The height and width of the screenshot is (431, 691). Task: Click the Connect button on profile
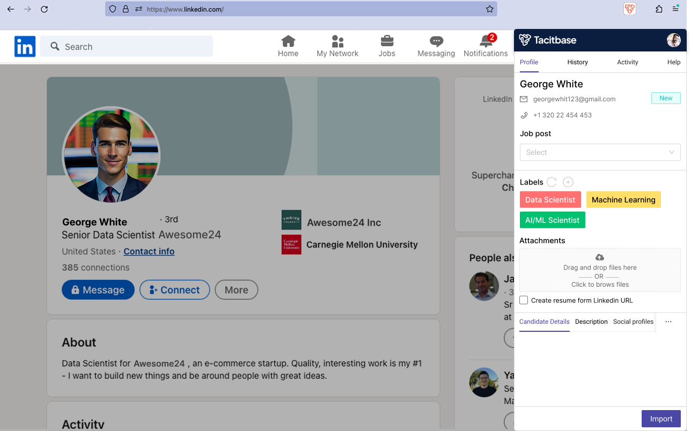(x=174, y=290)
